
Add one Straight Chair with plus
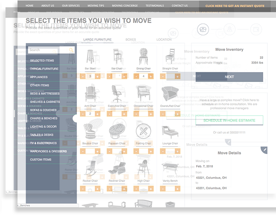click(x=177, y=76)
